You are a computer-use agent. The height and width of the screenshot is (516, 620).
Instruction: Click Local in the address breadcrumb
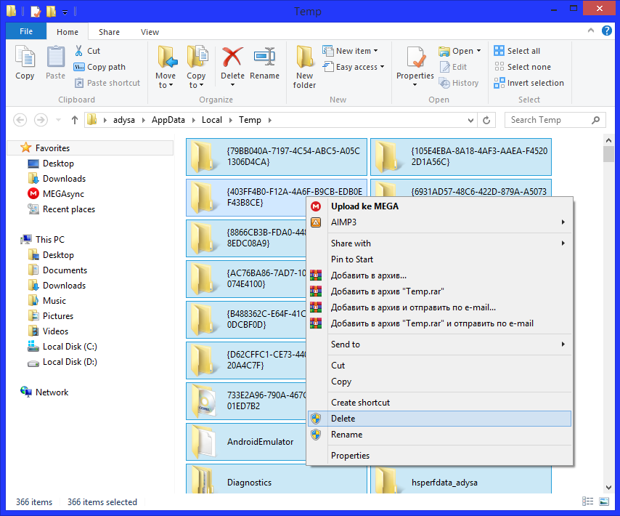212,120
